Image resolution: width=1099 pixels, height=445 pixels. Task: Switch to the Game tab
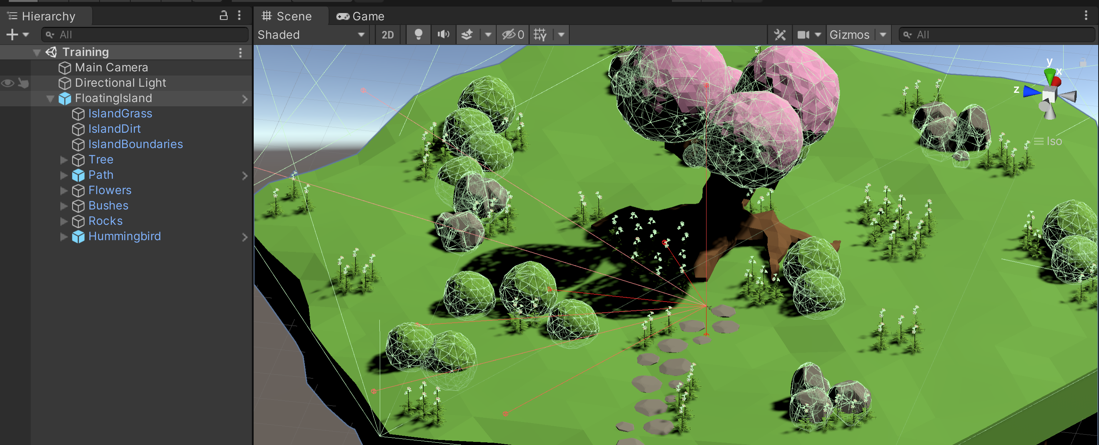click(361, 16)
